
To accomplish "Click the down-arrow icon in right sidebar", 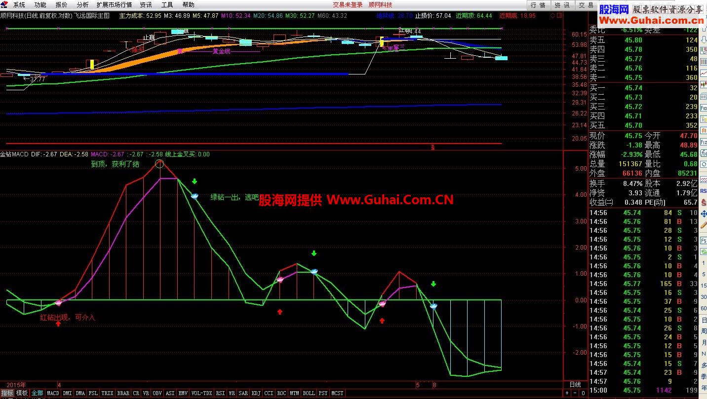I will coord(704,39).
